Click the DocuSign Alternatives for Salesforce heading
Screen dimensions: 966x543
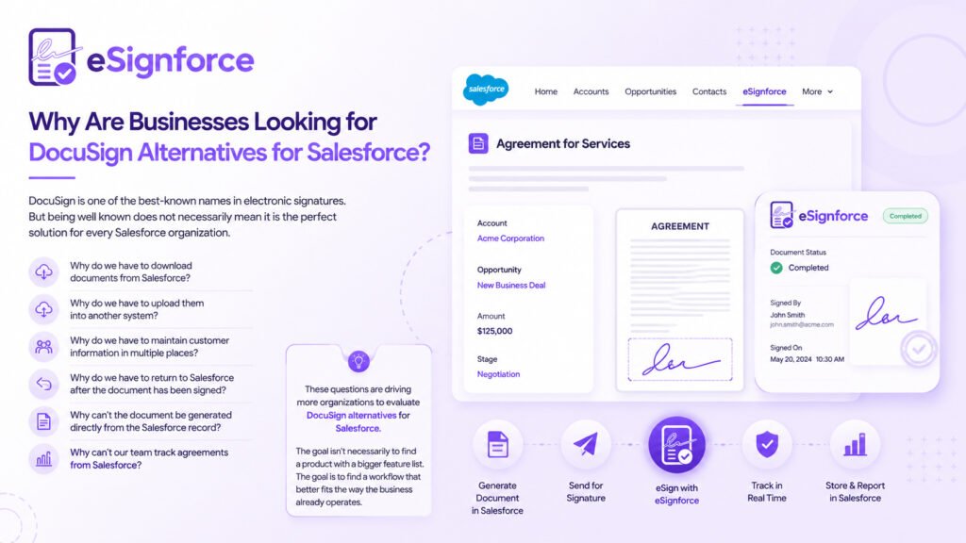pos(229,152)
